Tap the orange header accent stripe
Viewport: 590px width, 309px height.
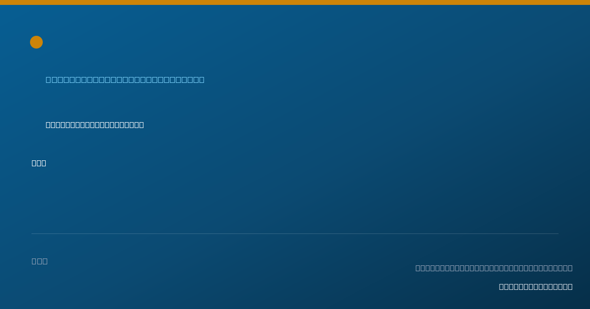pyautogui.click(x=295, y=2)
